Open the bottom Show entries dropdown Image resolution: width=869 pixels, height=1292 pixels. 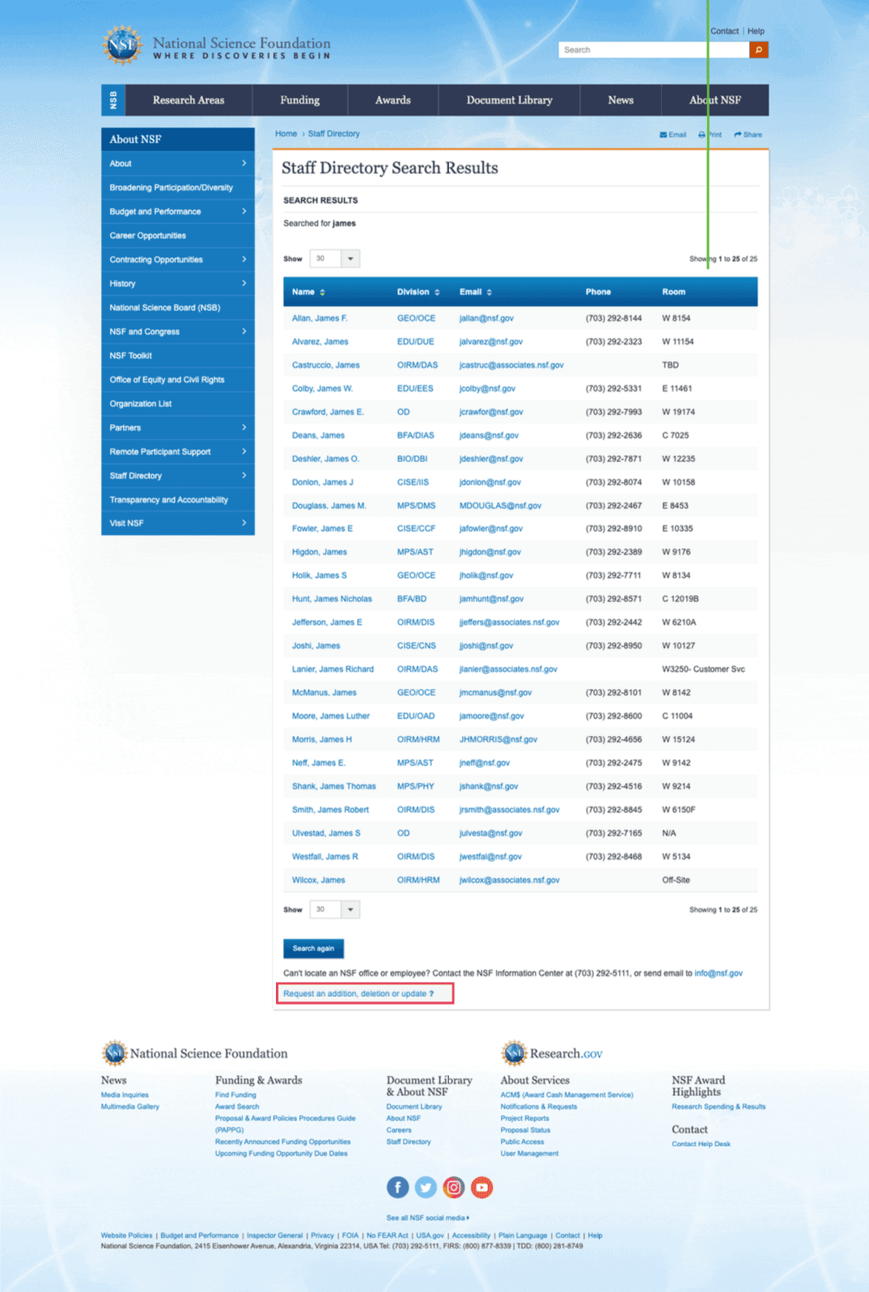(334, 910)
